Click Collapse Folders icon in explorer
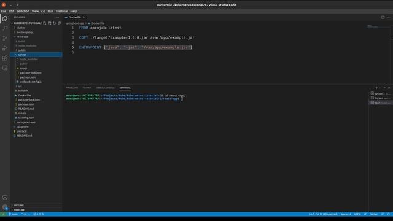This screenshot has width=393, height=221. pyautogui.click(x=60, y=23)
